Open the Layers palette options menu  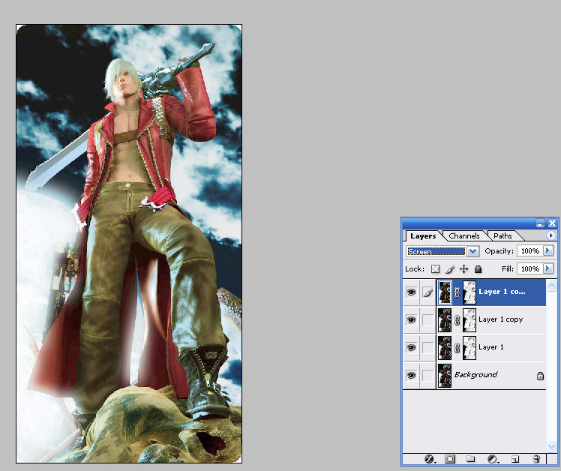(551, 235)
